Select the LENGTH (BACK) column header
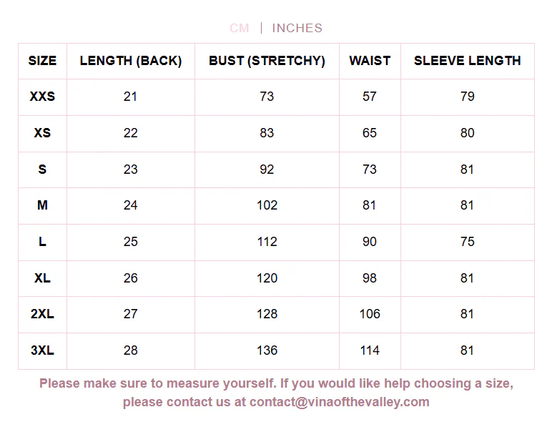 coord(131,61)
